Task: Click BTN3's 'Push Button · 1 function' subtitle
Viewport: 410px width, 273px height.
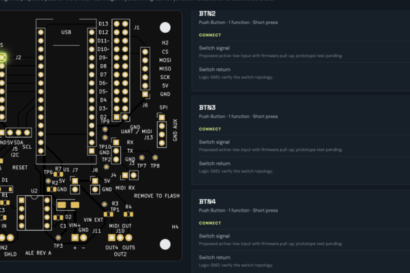Action: [238, 117]
